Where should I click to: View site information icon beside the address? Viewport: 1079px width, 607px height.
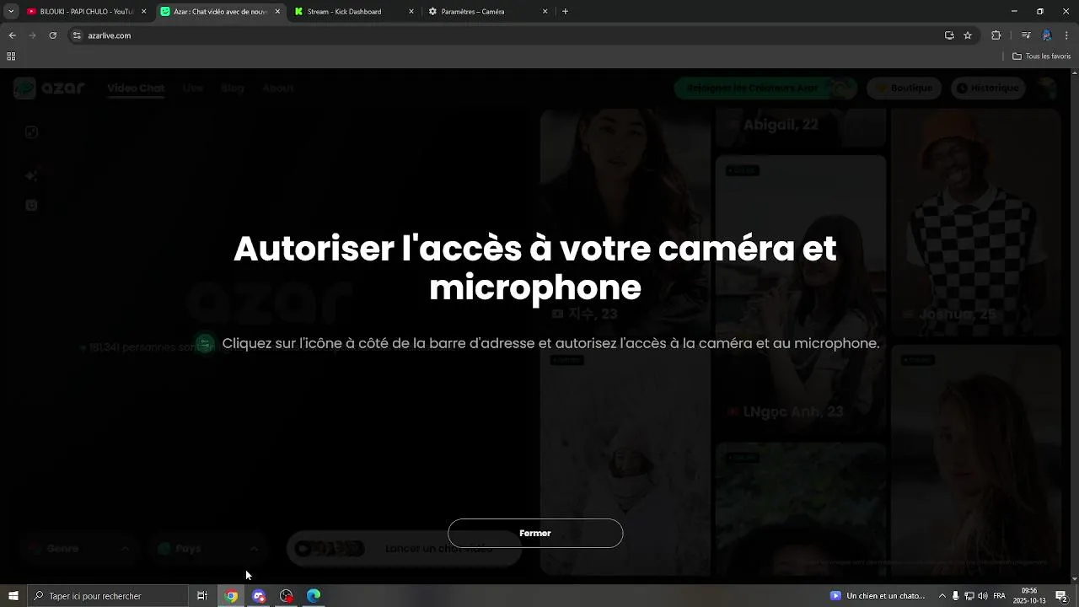pos(77,35)
